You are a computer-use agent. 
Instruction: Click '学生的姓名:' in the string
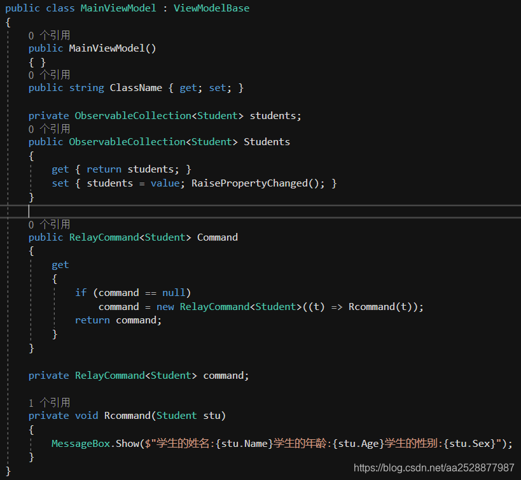pos(186,444)
